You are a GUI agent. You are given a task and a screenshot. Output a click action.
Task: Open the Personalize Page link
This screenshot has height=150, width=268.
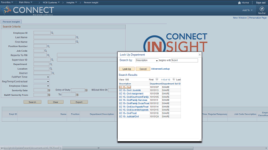(258, 18)
